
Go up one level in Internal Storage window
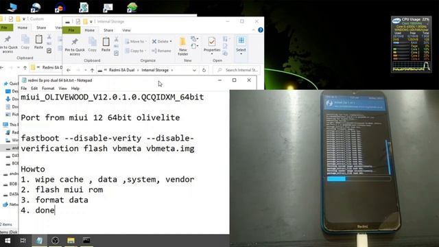(x=92, y=70)
